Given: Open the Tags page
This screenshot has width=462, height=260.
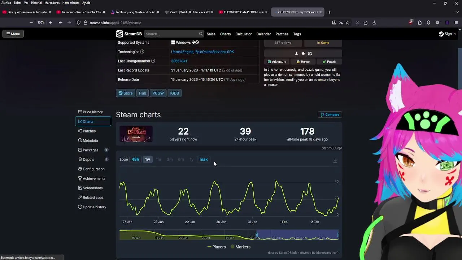Looking at the screenshot, I should 297,34.
